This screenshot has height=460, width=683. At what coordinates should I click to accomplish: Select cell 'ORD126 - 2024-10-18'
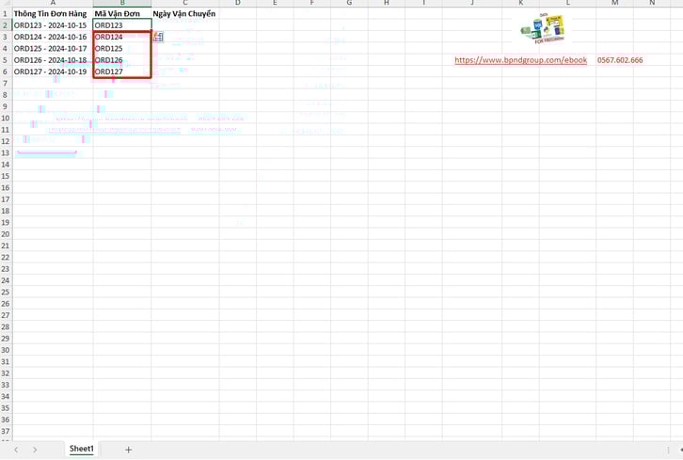coord(53,60)
